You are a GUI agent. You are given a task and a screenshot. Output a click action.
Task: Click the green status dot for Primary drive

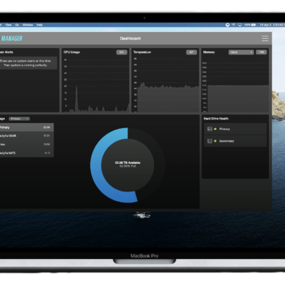pyautogui.click(x=215, y=129)
